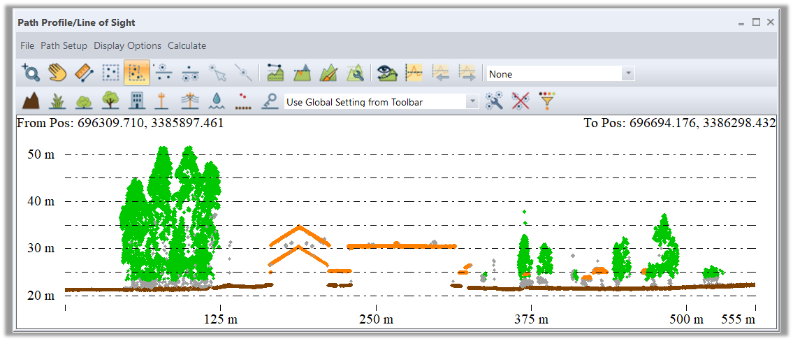Viewport: 793px width, 341px height.
Task: Choose the Measure ruler tool
Action: (84, 73)
